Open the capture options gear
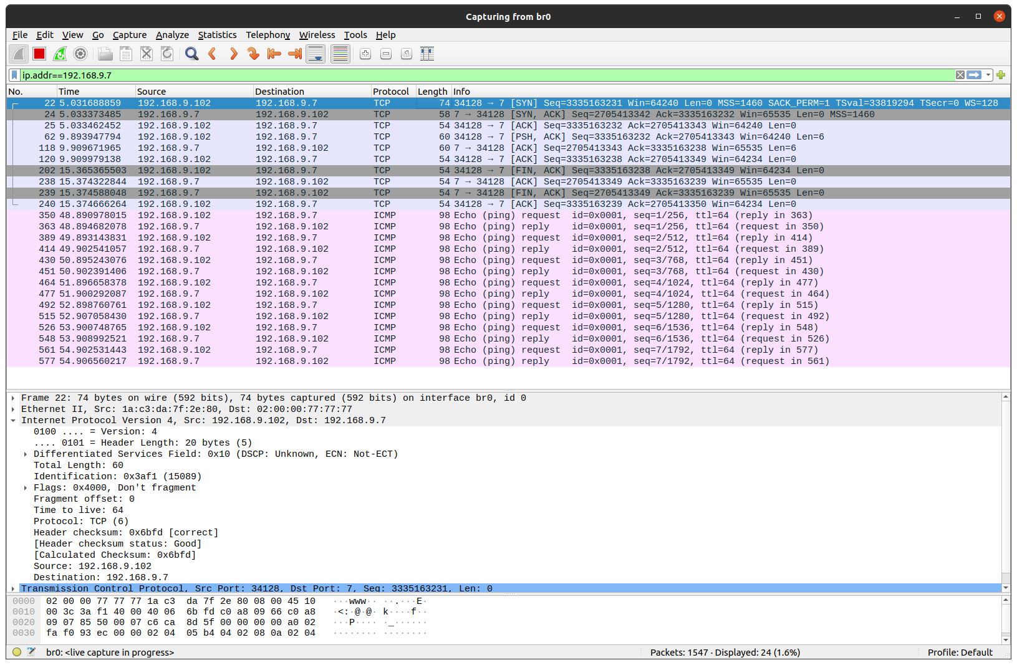Image resolution: width=1017 pixels, height=665 pixels. [x=80, y=54]
